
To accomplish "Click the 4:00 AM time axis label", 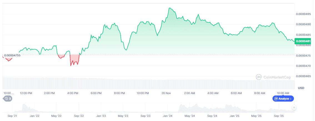I will pyautogui.click(x=212, y=93).
